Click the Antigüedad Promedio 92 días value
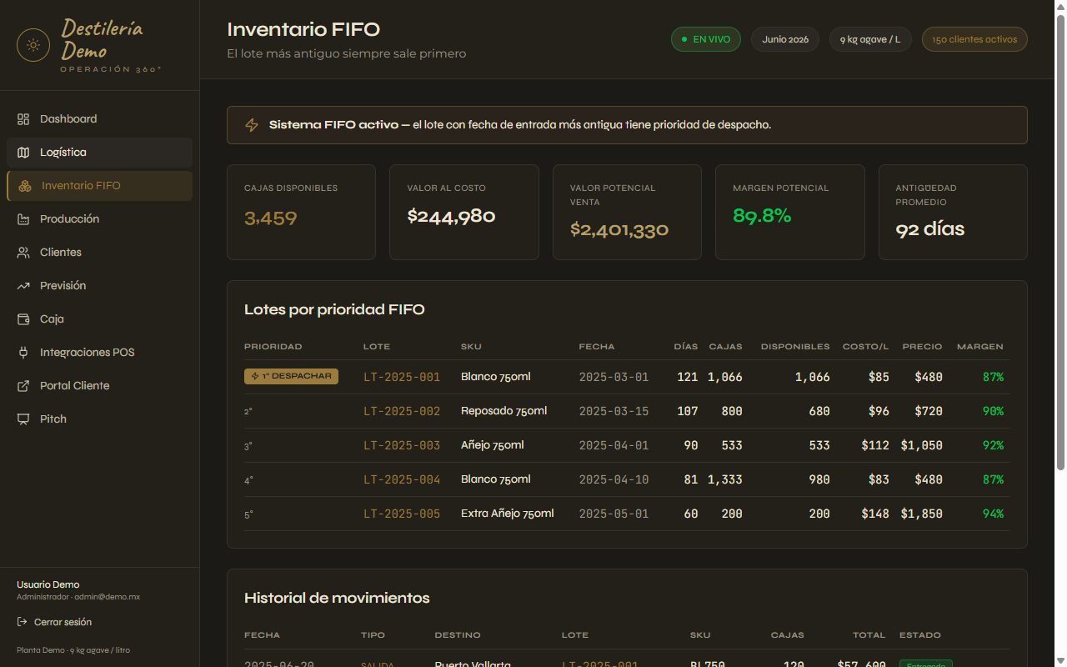This screenshot has height=667, width=1067. [x=930, y=229]
